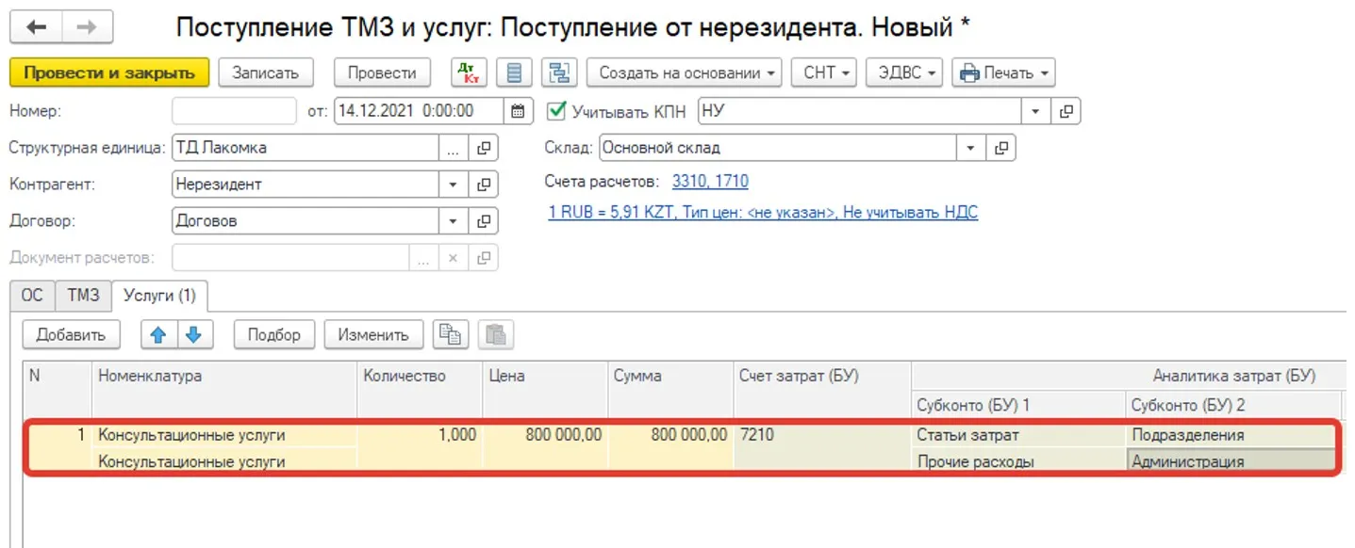
Task: Expand the ЭДВС dropdown menu
Action: point(904,73)
